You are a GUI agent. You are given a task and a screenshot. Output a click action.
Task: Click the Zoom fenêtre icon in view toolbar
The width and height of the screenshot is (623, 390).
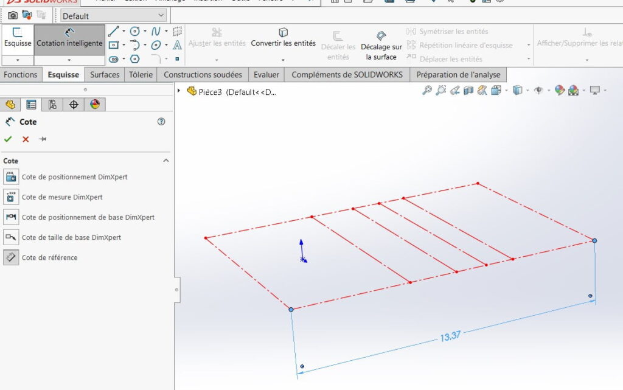(441, 90)
